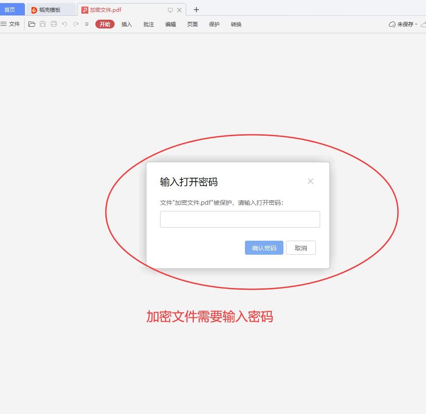Click the Save (保存) icon
This screenshot has width=426, height=414.
pos(42,24)
